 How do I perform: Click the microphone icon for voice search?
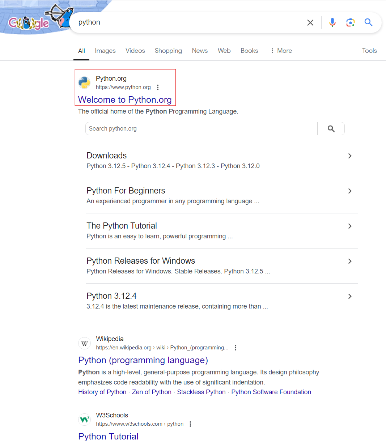[x=332, y=22]
